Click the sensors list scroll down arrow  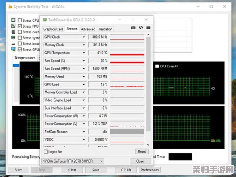(148, 144)
